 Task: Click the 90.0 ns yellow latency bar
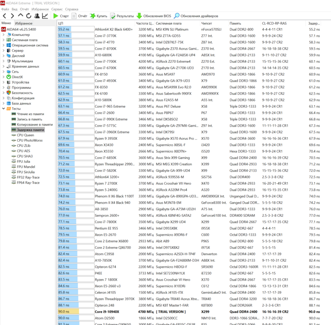point(69,311)
